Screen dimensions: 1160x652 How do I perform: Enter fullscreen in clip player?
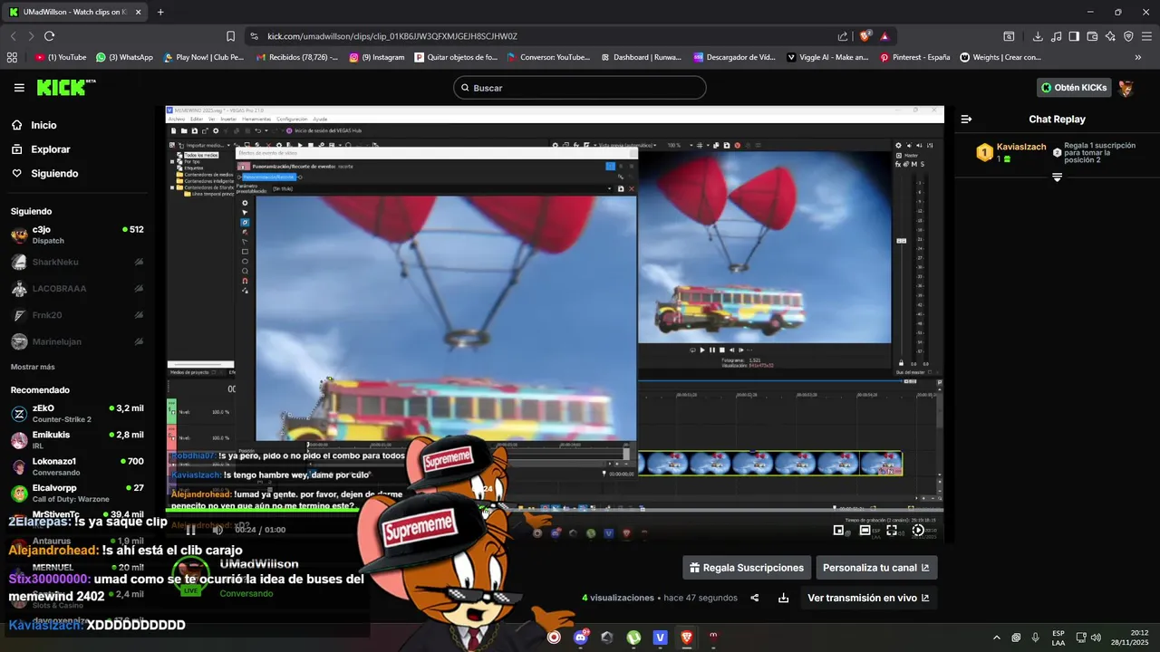892,531
